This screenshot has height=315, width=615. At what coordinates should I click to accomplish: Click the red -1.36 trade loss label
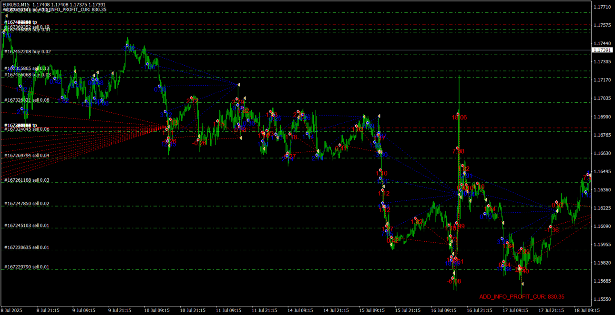coord(553,229)
